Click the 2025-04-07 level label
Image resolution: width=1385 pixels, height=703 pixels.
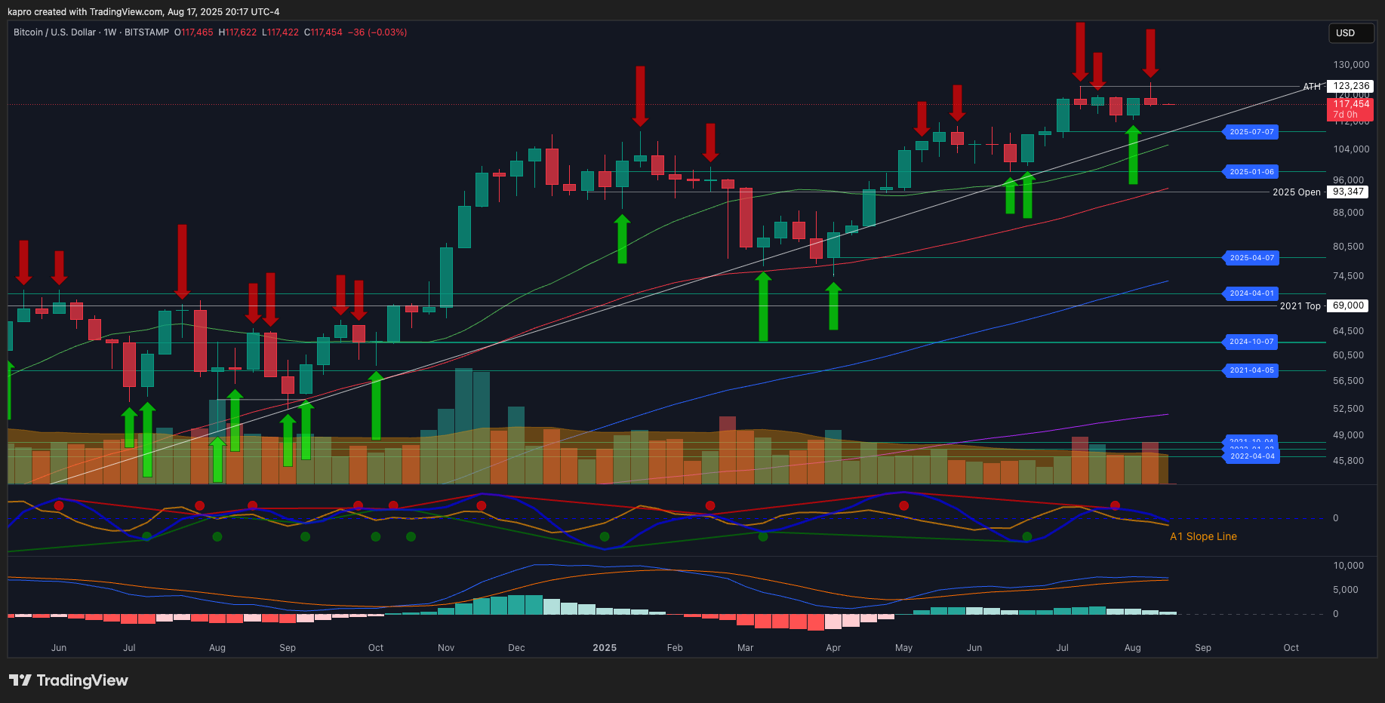point(1251,258)
